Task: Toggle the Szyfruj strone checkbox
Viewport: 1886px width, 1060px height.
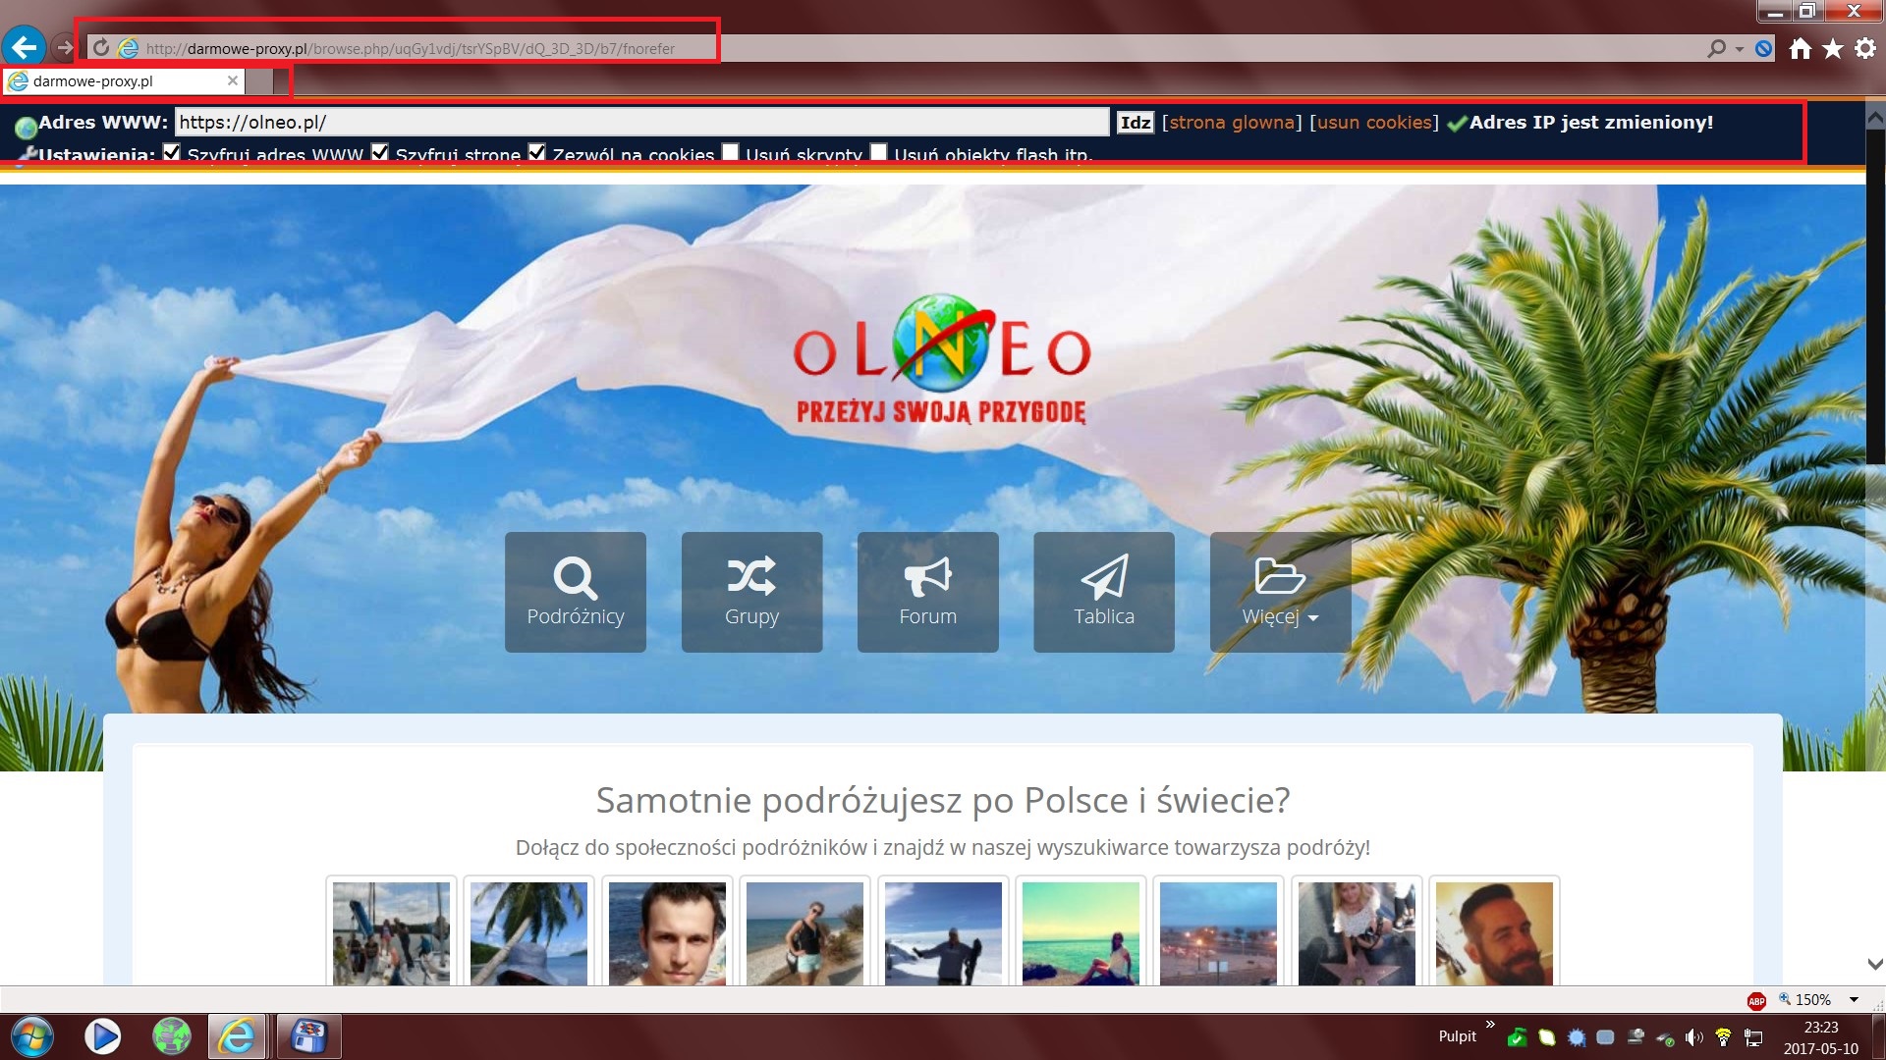Action: pyautogui.click(x=380, y=152)
